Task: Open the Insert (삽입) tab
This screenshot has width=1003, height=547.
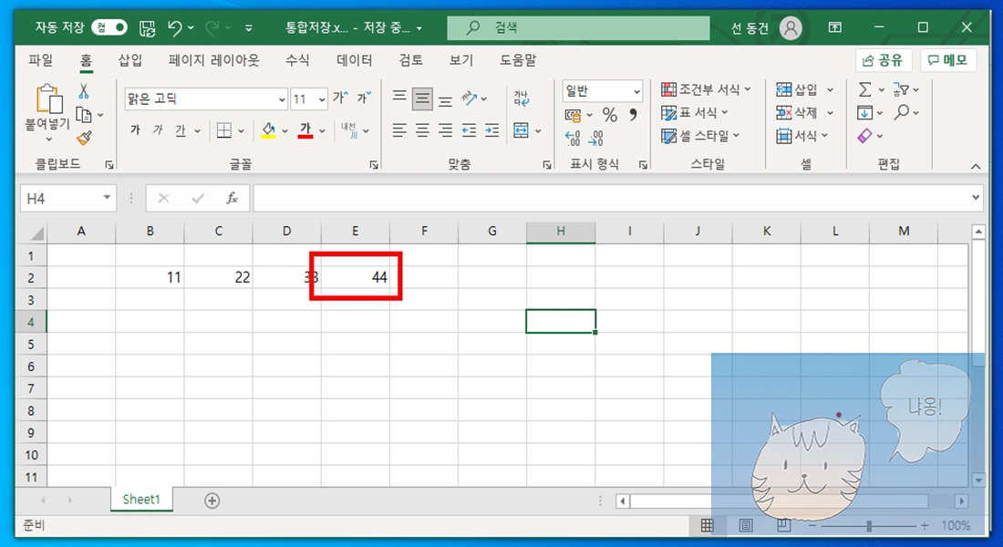Action: [130, 60]
